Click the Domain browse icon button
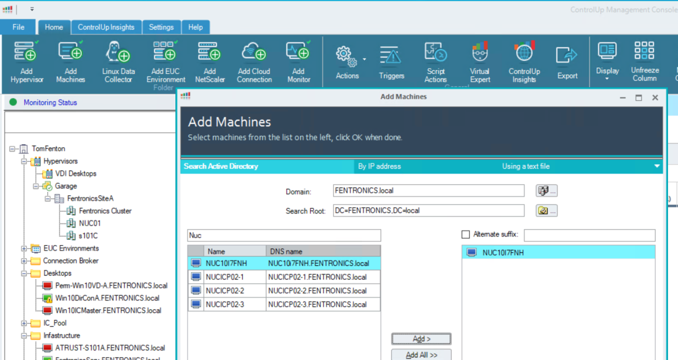The image size is (678, 360). pyautogui.click(x=546, y=190)
